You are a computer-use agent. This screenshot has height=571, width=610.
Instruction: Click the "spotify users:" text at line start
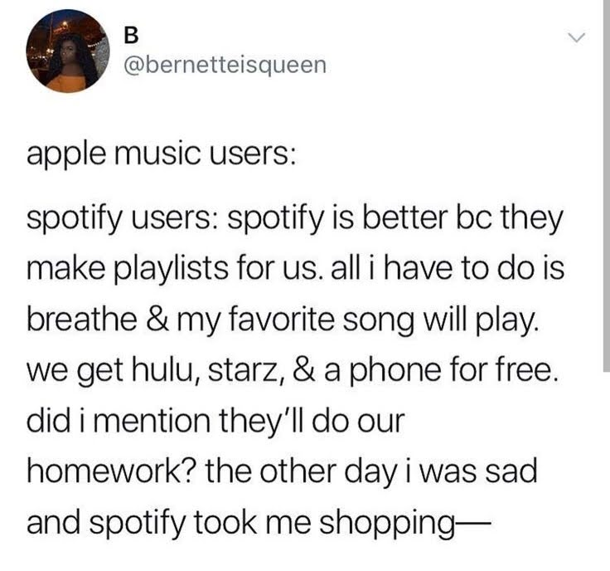[123, 219]
